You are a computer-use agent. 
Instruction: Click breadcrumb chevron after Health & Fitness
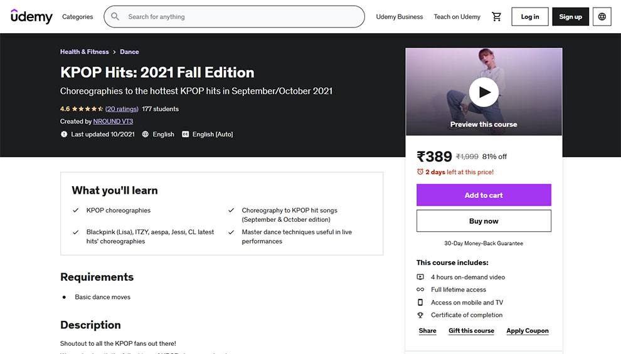point(114,52)
